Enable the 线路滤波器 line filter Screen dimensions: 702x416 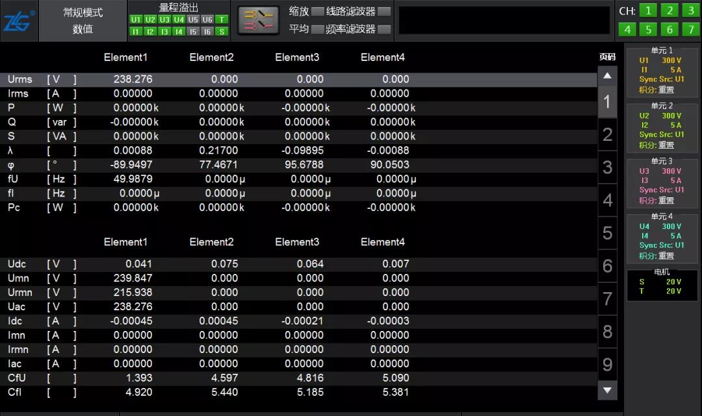(x=384, y=11)
